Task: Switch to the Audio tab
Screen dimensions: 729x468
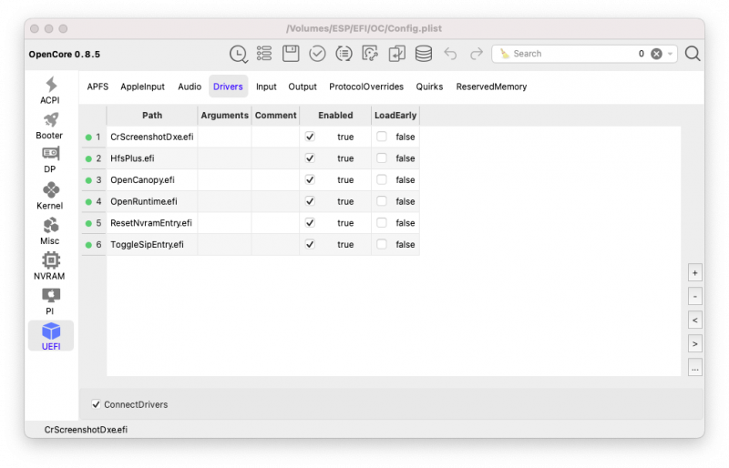Action: pos(190,86)
